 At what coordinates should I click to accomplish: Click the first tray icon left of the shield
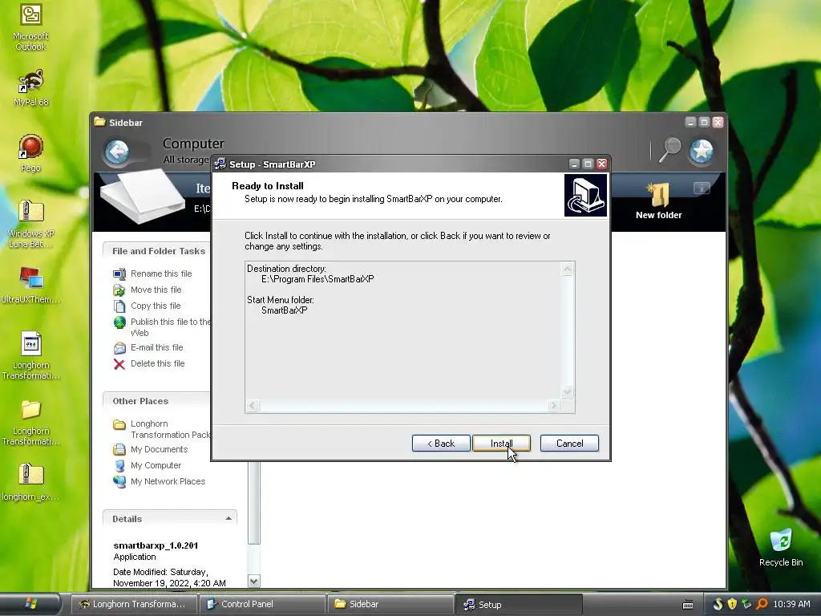(718, 604)
